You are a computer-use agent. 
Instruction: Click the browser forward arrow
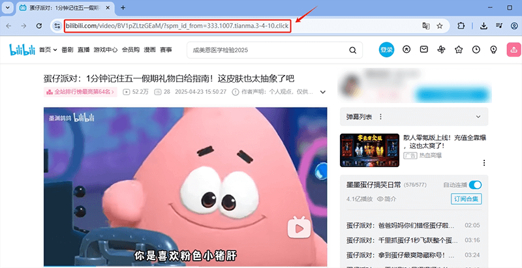point(23,26)
